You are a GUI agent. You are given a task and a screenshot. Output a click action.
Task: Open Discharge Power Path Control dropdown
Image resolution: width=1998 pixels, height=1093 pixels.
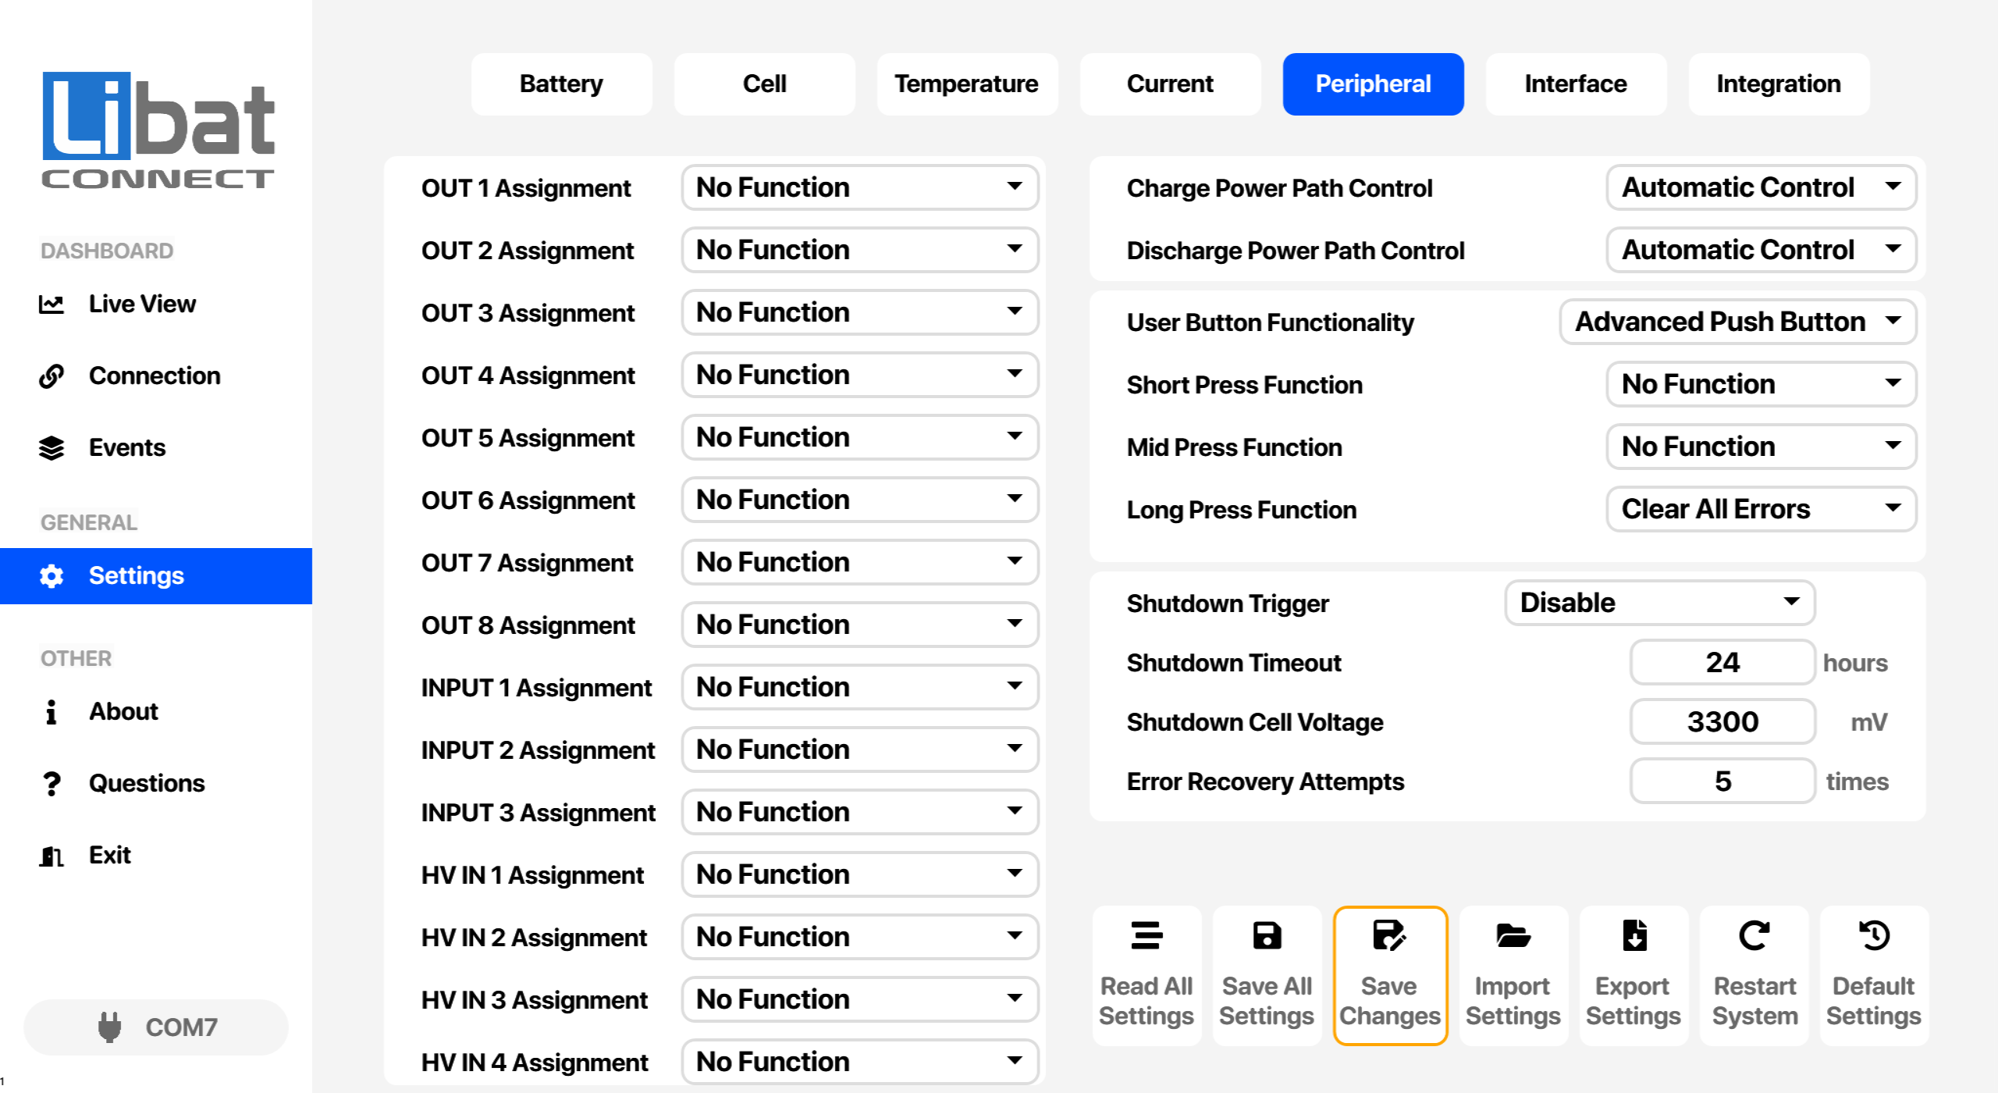[1762, 250]
